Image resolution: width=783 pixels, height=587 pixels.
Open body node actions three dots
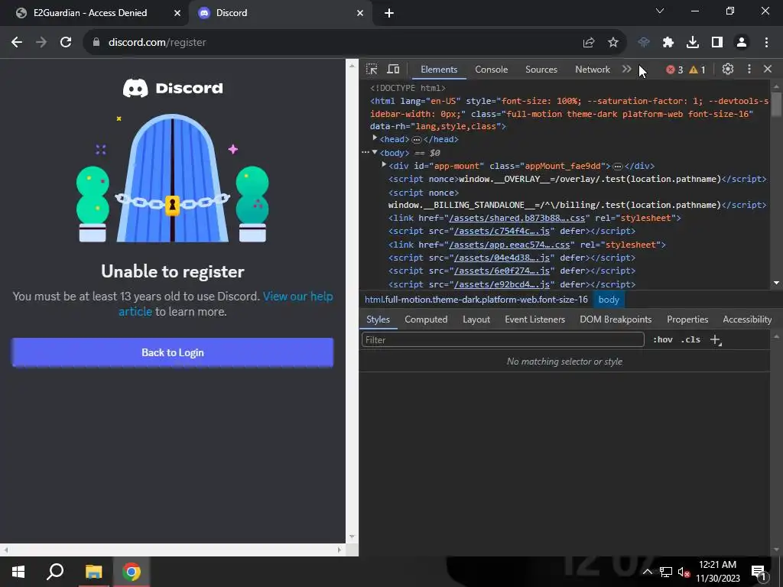(366, 152)
